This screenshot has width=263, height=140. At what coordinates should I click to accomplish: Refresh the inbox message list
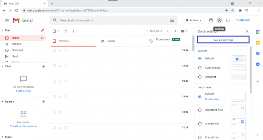point(66,31)
